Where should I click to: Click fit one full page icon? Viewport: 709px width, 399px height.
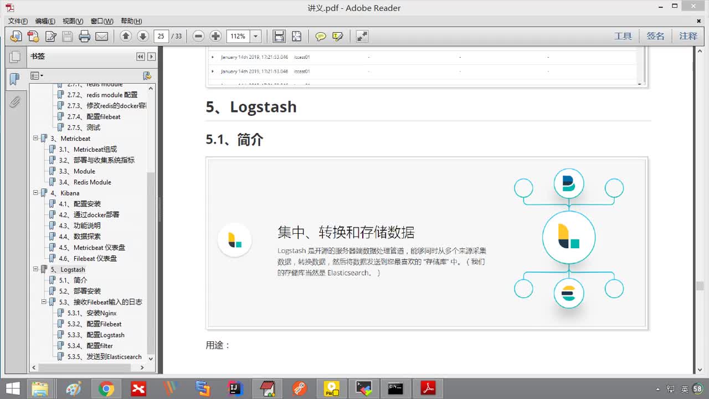pos(296,36)
